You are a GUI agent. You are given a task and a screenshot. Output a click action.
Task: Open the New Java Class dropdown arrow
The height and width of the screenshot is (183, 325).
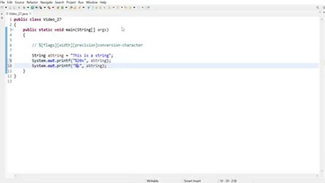coord(67,8)
